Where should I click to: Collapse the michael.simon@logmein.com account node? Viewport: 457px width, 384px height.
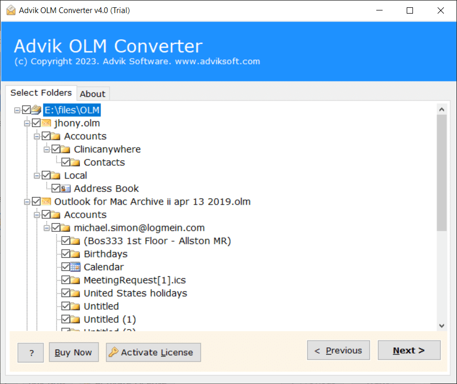[x=47, y=228]
